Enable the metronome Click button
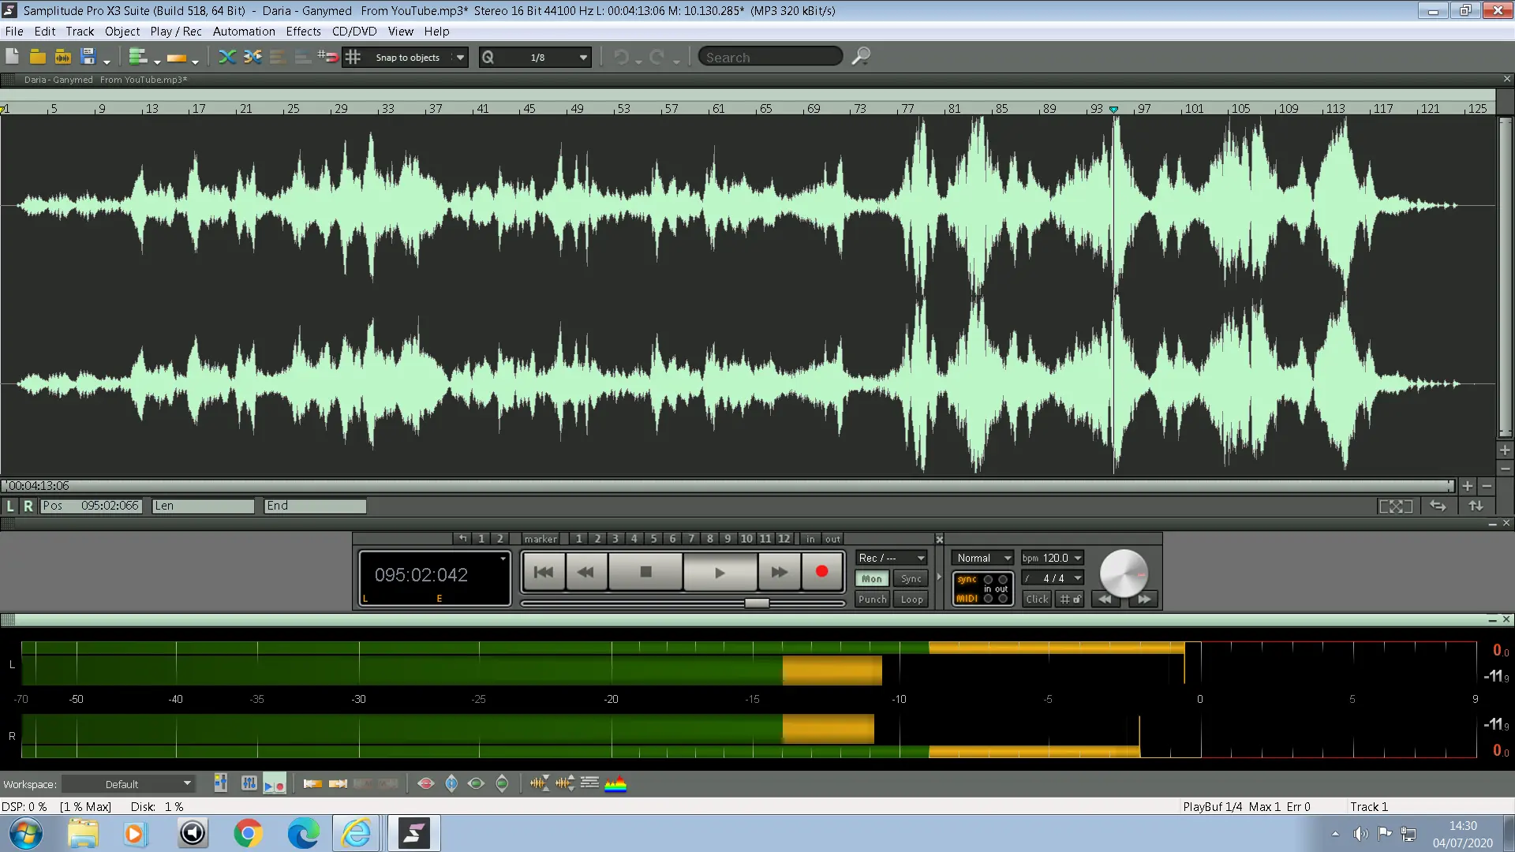Image resolution: width=1515 pixels, height=852 pixels. 1037,600
